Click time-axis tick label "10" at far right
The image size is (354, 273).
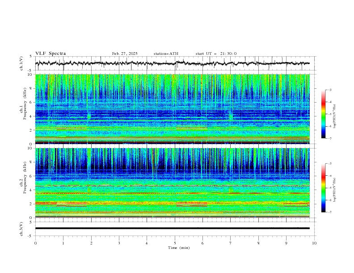[x=314, y=243]
